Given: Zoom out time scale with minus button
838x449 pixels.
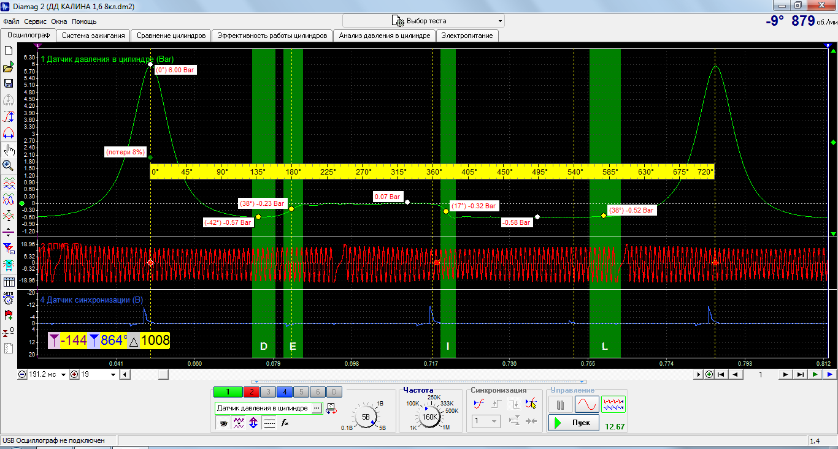Looking at the screenshot, I should click(22, 374).
